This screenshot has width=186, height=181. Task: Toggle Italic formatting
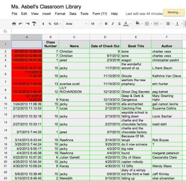point(113,24)
